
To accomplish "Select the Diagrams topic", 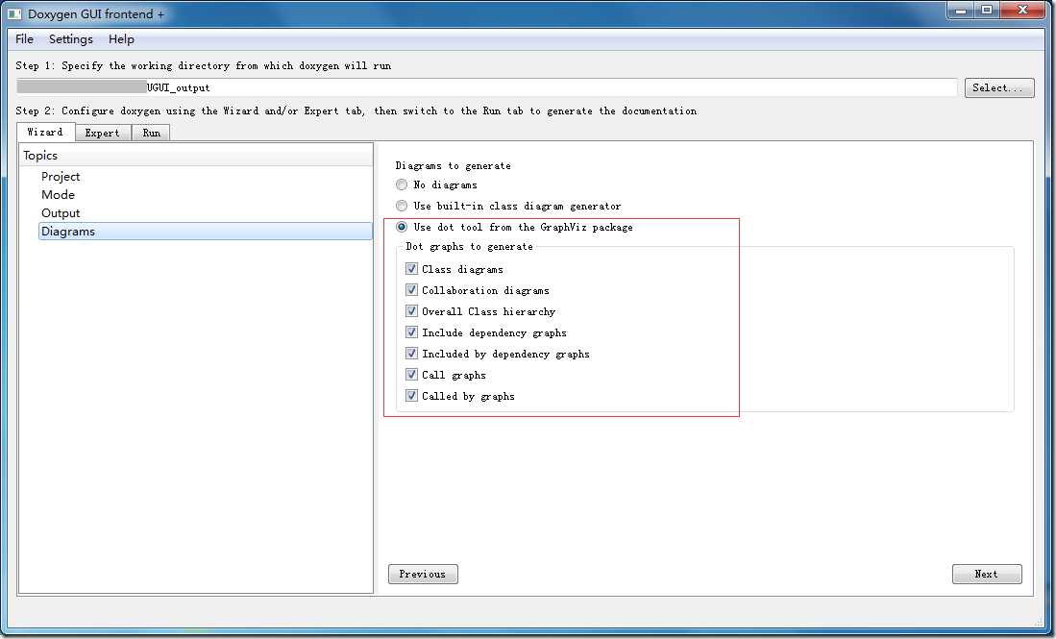I will pyautogui.click(x=206, y=231).
